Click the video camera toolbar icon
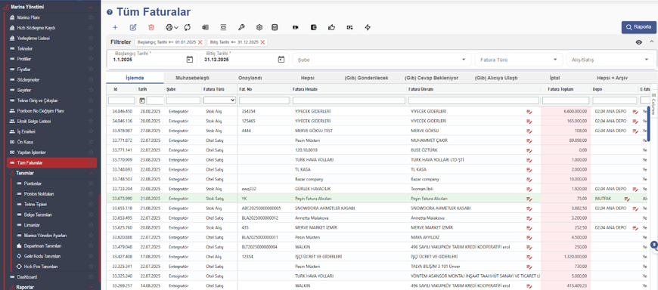Viewport: 658px width, 290px height. pyautogui.click(x=296, y=27)
